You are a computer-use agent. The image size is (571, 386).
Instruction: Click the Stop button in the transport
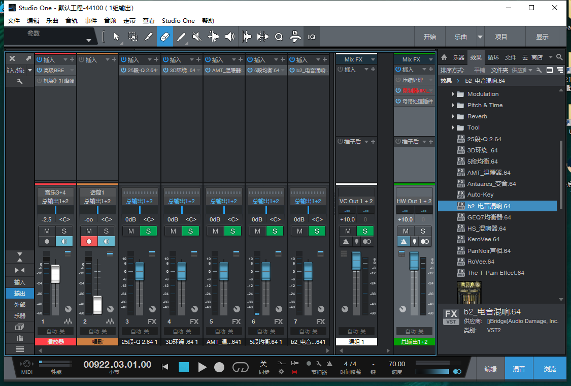point(184,367)
